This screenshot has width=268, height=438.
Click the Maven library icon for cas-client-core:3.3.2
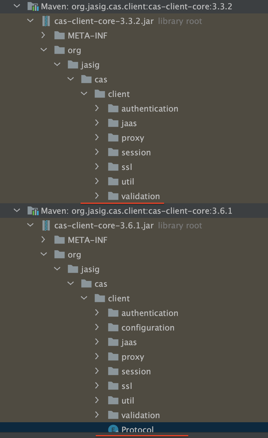click(33, 6)
